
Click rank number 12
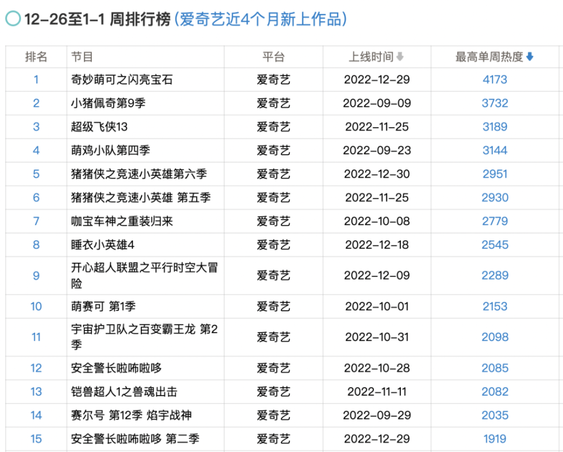36,368
